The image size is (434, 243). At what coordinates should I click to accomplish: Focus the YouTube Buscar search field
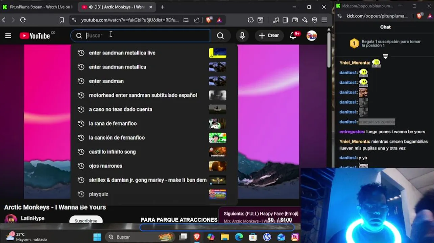tap(140, 35)
